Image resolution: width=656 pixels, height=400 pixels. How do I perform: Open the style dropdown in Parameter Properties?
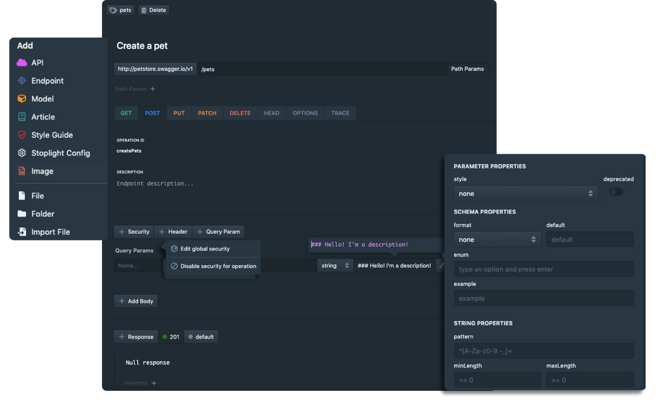[x=525, y=193]
